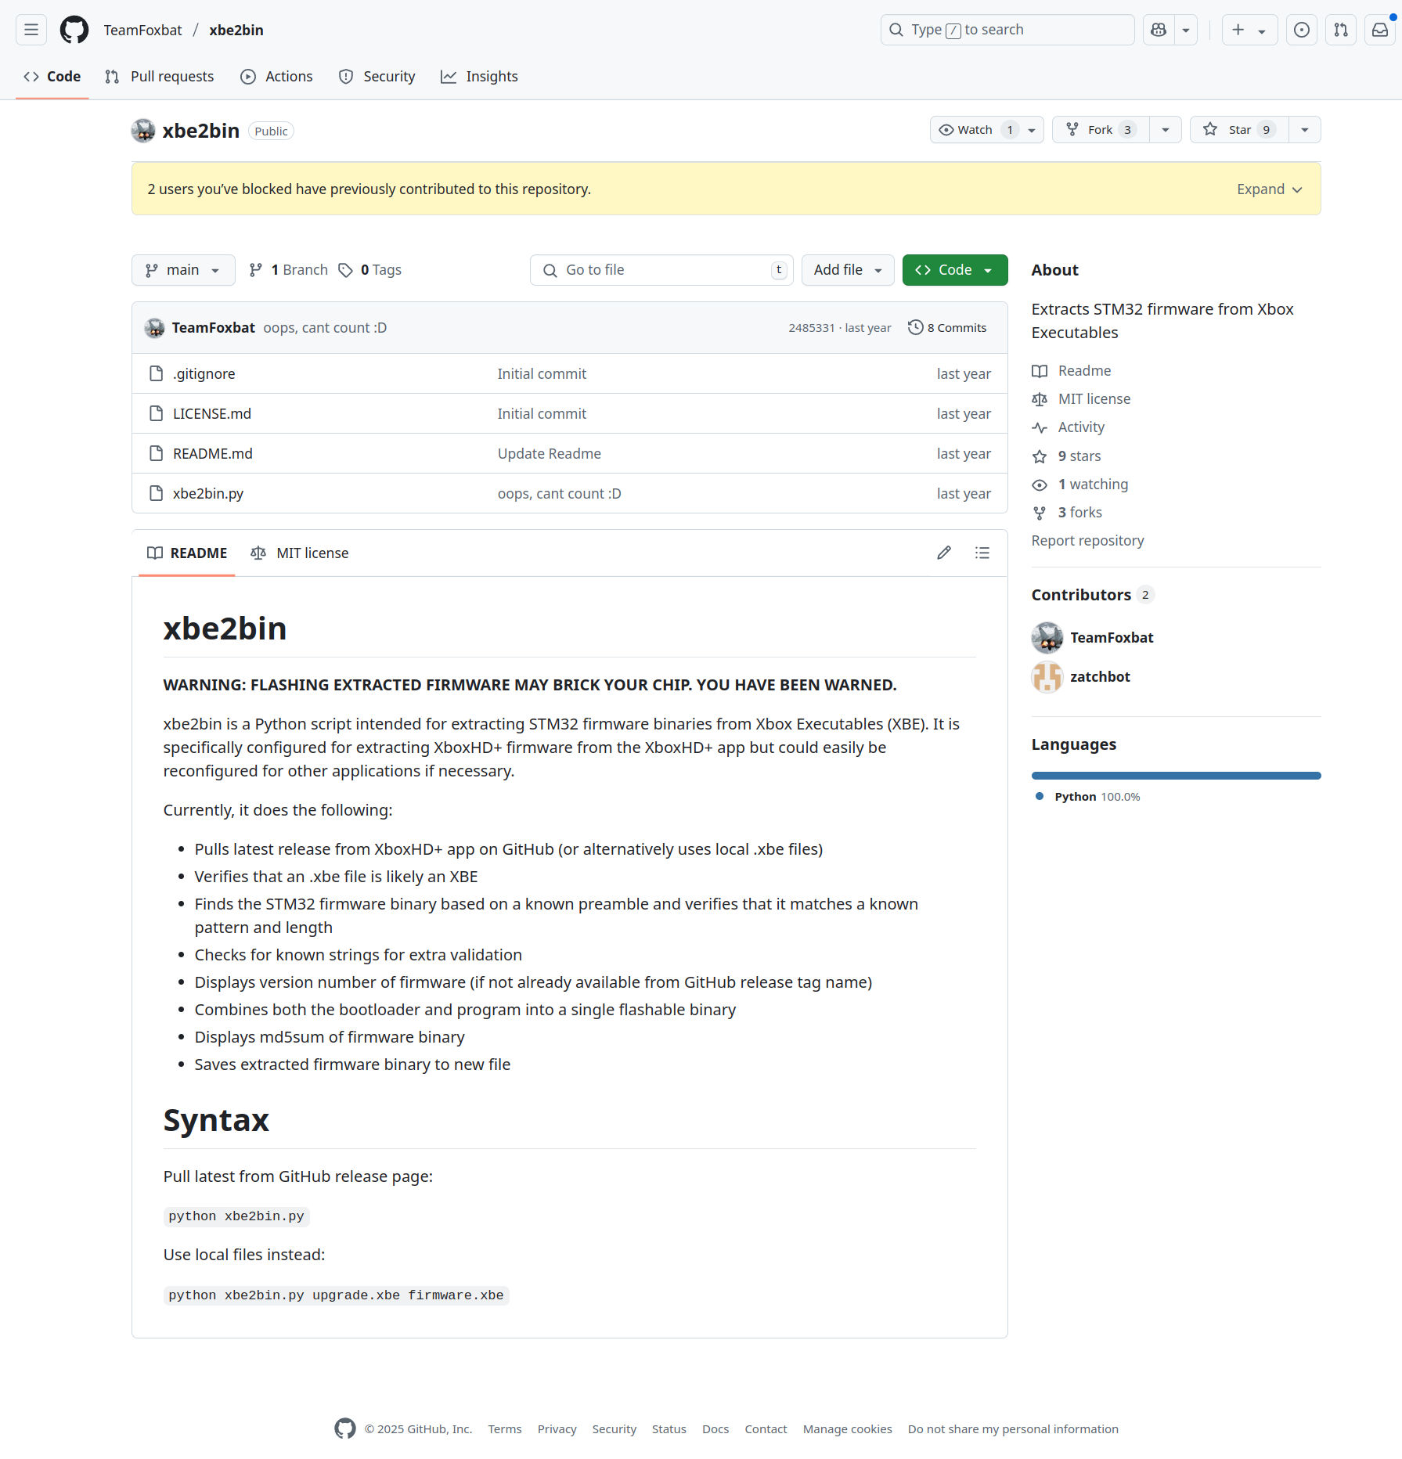
Task: Click the scale icon next to MIT license in About
Action: click(x=1040, y=399)
